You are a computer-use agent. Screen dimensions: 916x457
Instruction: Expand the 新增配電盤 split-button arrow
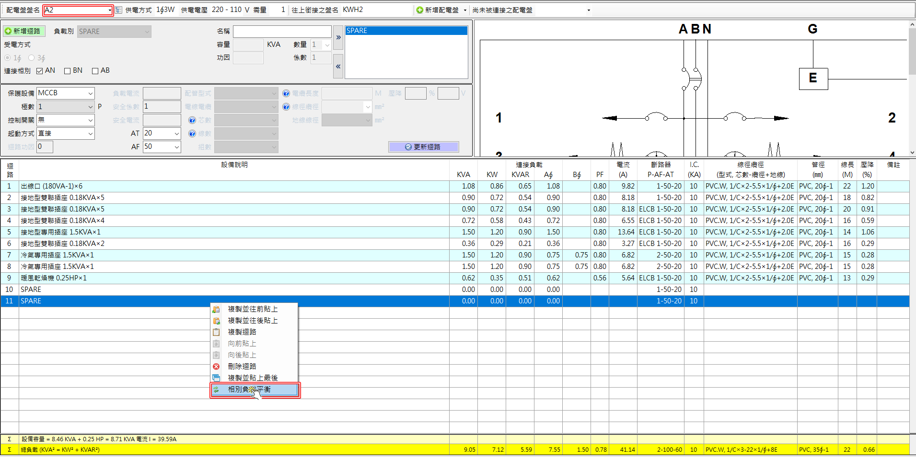pos(465,10)
